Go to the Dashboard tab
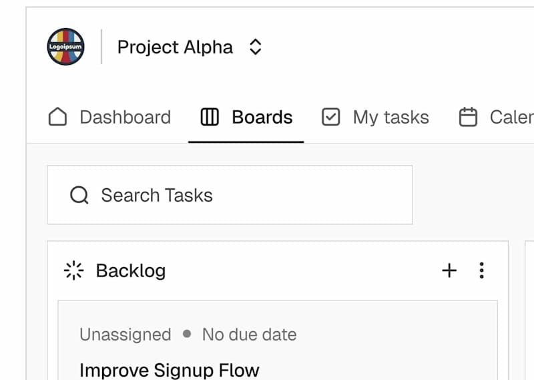The image size is (534, 380). [x=125, y=118]
